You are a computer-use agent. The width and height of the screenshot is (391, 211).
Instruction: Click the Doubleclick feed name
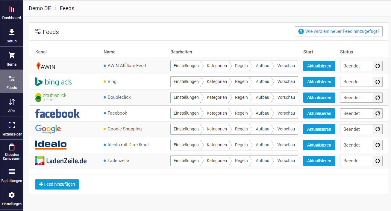pyautogui.click(x=119, y=97)
